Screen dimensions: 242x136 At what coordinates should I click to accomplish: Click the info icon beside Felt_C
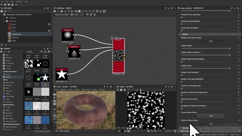pos(49,31)
